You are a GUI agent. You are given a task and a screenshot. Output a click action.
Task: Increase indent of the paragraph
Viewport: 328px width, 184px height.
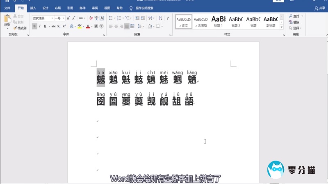tap(143, 18)
